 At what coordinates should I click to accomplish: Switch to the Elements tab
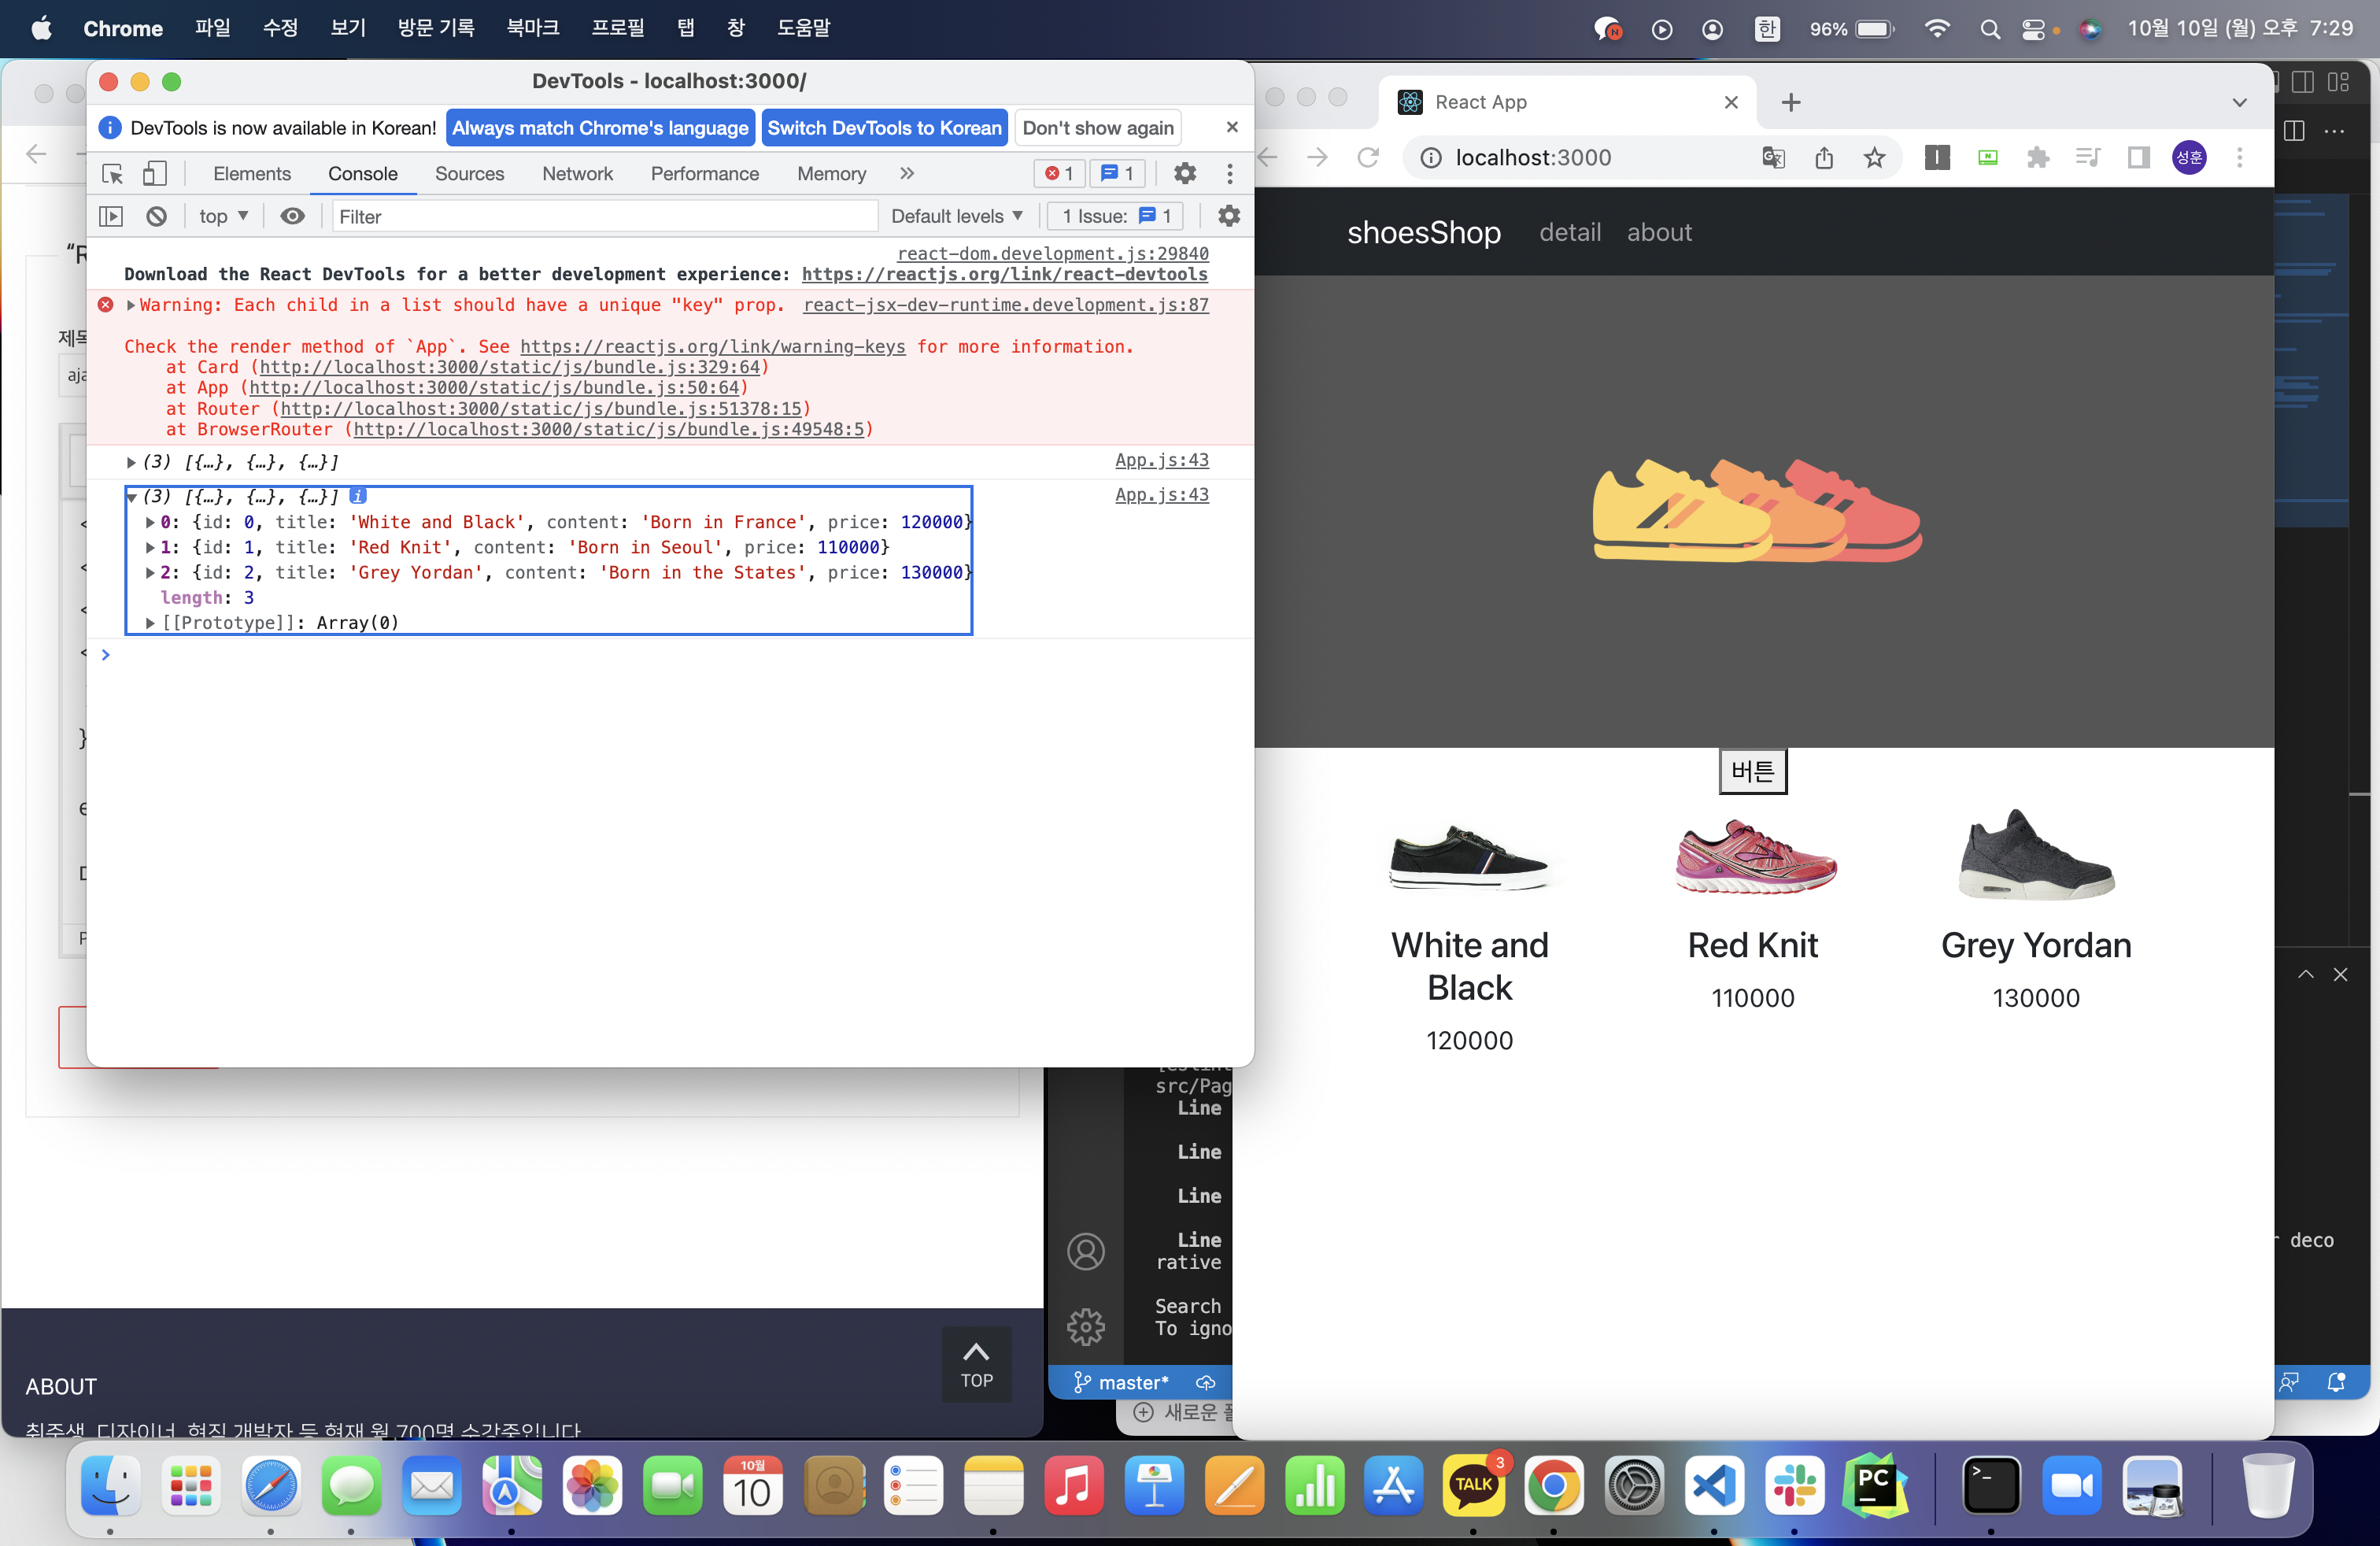[252, 174]
